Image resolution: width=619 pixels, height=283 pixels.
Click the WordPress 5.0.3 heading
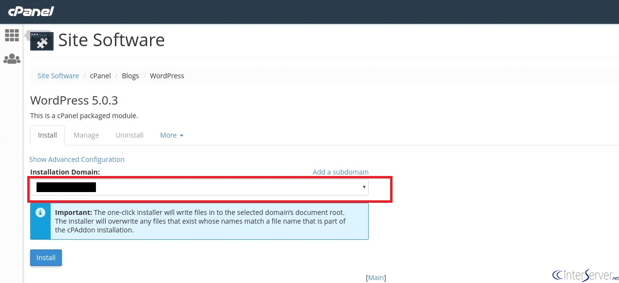pyautogui.click(x=74, y=101)
